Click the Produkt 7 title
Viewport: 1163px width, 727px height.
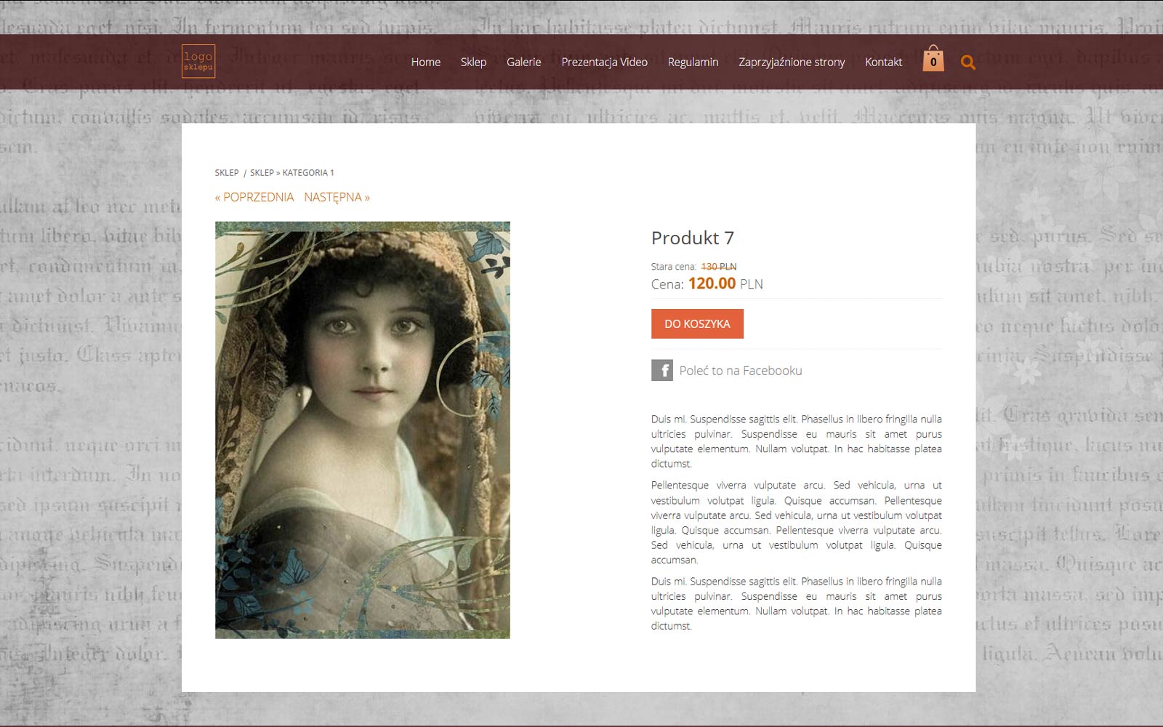coord(693,238)
